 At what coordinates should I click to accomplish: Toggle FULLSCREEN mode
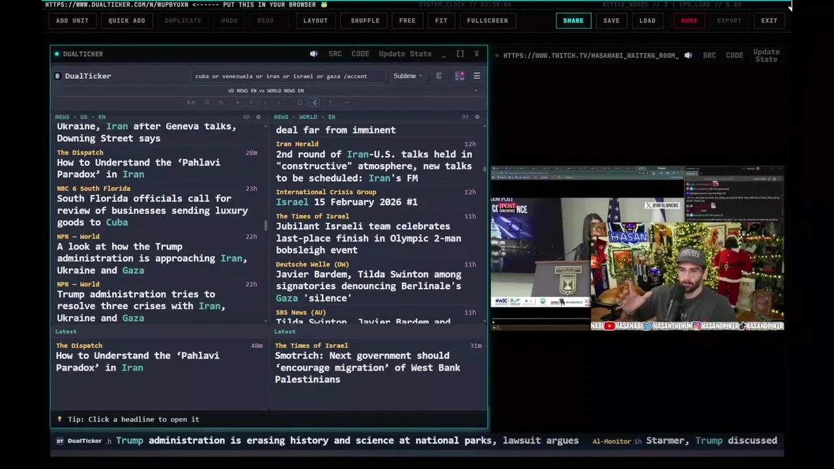[x=487, y=21]
